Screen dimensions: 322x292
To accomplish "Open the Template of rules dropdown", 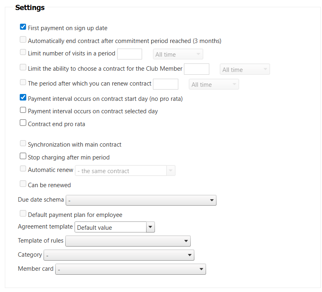I will 128,241.
